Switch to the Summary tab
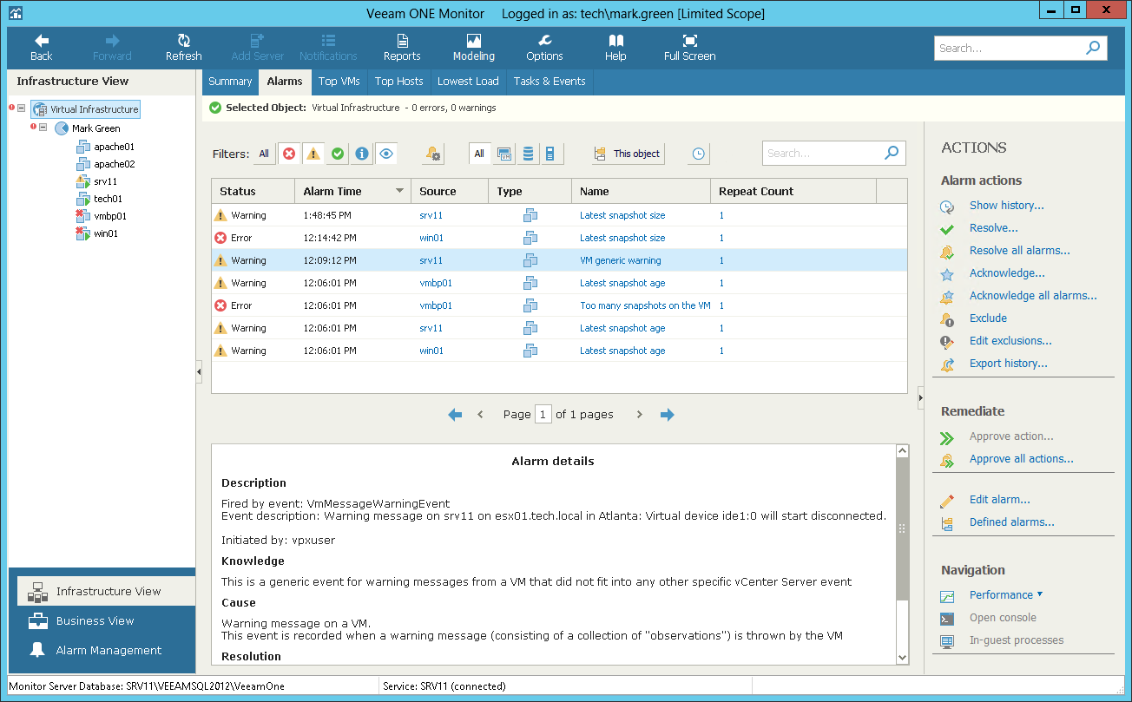 point(230,82)
